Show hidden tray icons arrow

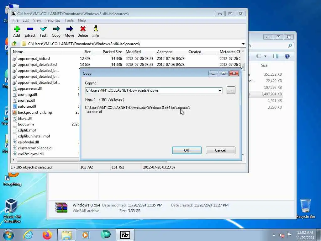tap(274, 235)
